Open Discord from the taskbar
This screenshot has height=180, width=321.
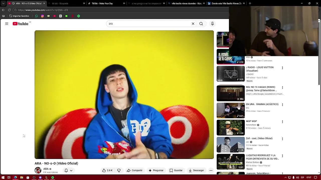coord(40,177)
